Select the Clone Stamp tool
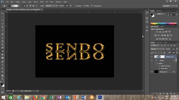This screenshot has width=179, height=100. point(3,41)
